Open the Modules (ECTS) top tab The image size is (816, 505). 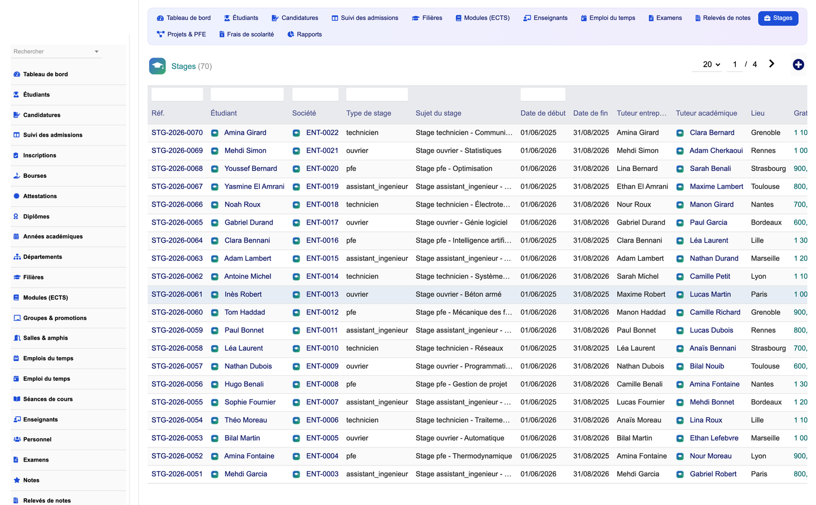[x=482, y=18]
